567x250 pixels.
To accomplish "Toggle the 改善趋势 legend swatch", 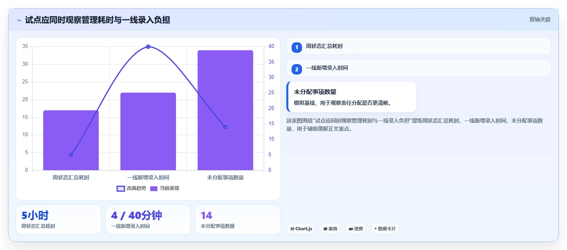I will pos(120,188).
